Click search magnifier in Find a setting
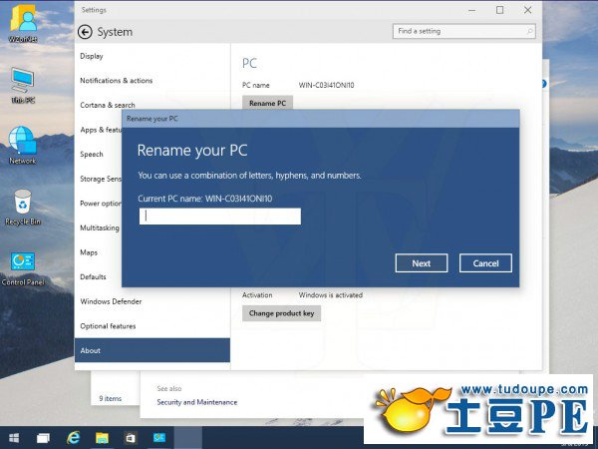 tap(529, 31)
